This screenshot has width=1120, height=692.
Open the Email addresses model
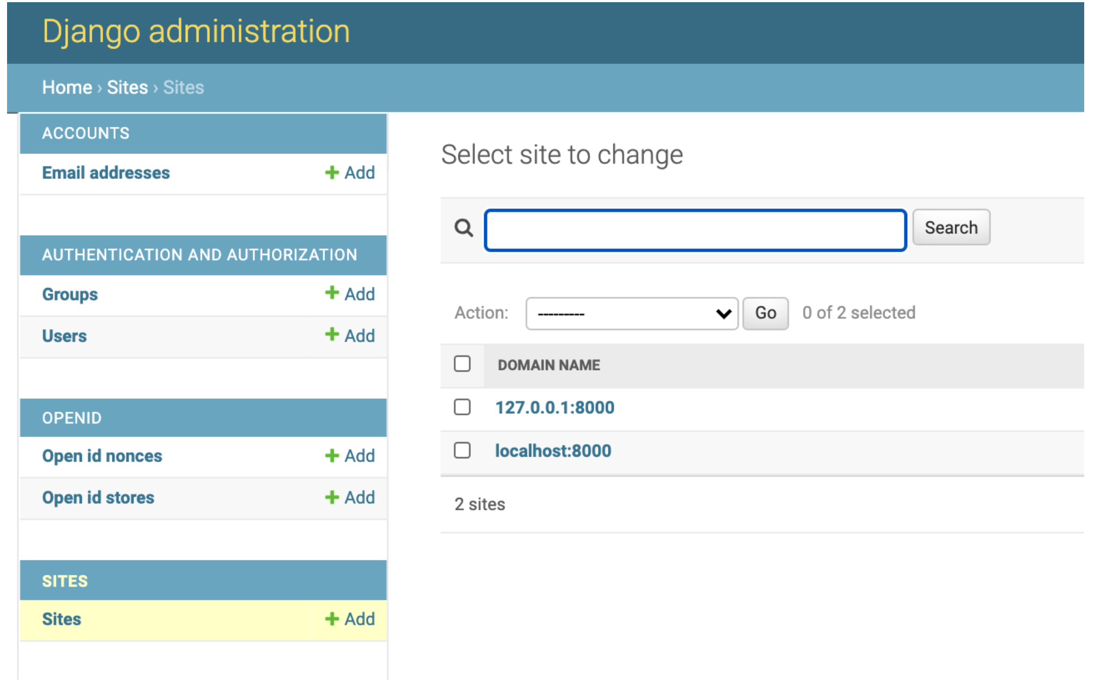coord(106,172)
